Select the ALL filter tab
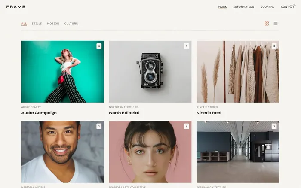This screenshot has width=301, height=188. click(x=24, y=24)
